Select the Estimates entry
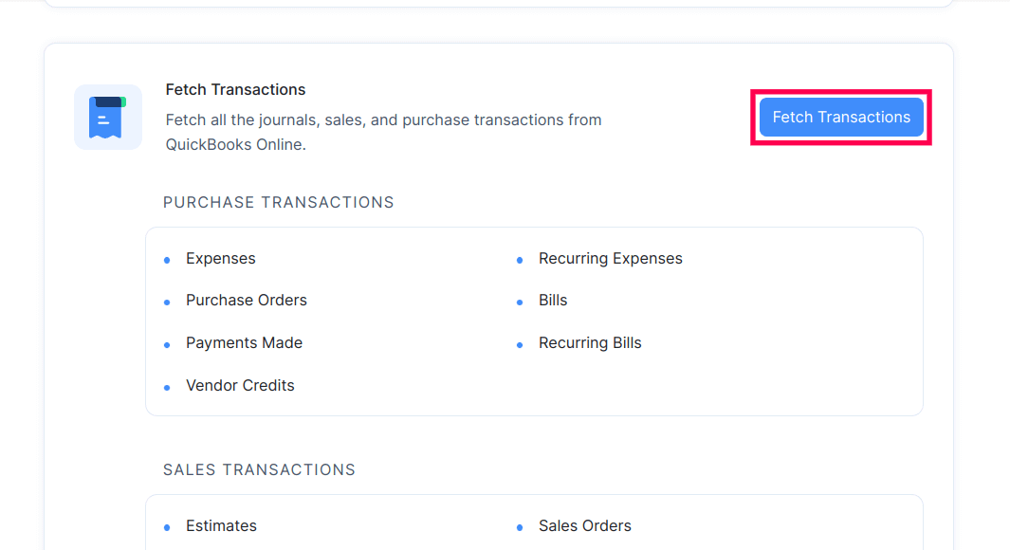 click(x=221, y=525)
